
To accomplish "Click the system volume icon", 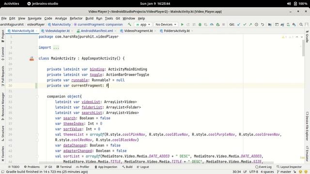I will click(289, 3).
